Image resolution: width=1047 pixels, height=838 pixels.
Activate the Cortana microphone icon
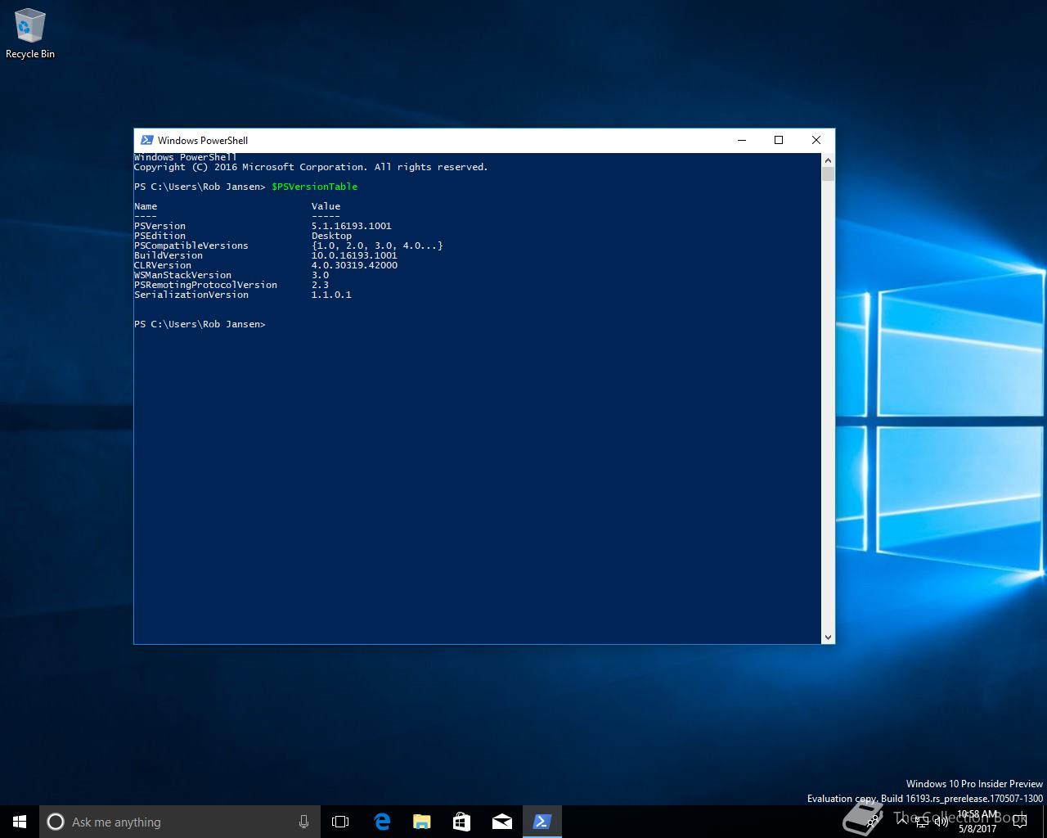coord(303,822)
